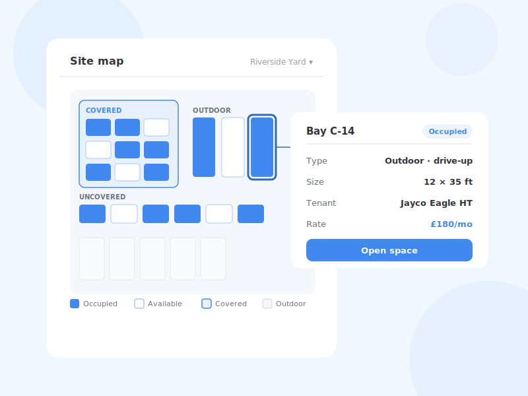Click the Available legend swatch

coord(139,304)
